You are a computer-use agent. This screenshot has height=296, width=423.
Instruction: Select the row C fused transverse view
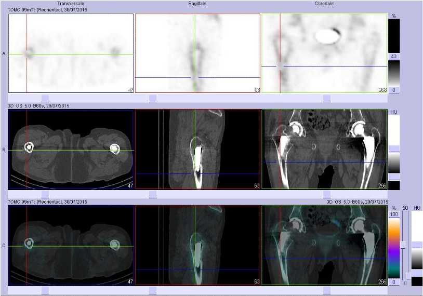[x=71, y=245]
